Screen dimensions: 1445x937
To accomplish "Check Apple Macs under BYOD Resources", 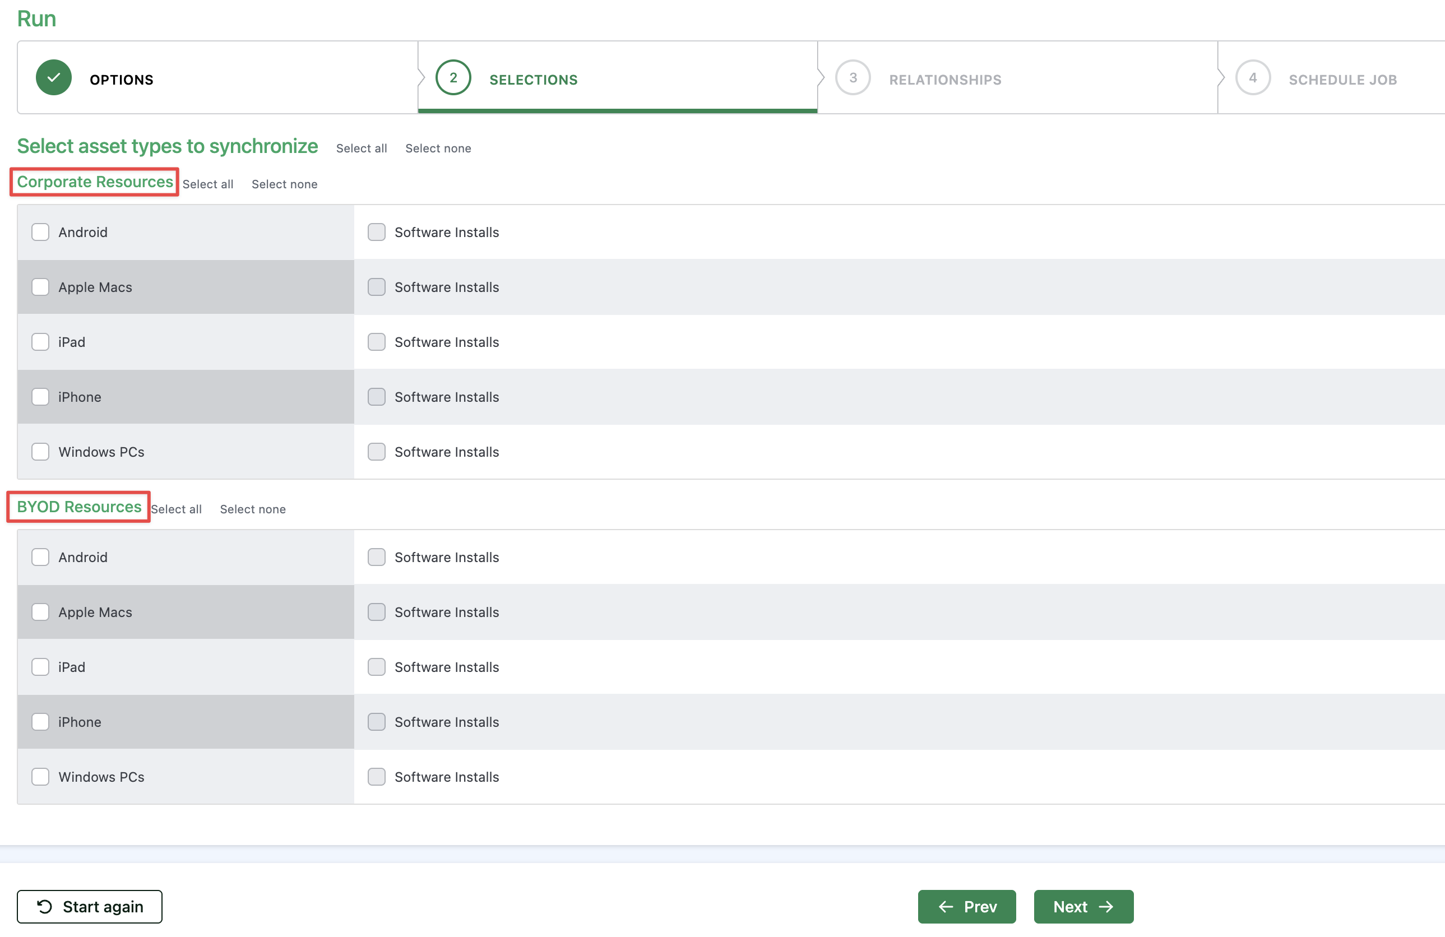I will pyautogui.click(x=40, y=612).
